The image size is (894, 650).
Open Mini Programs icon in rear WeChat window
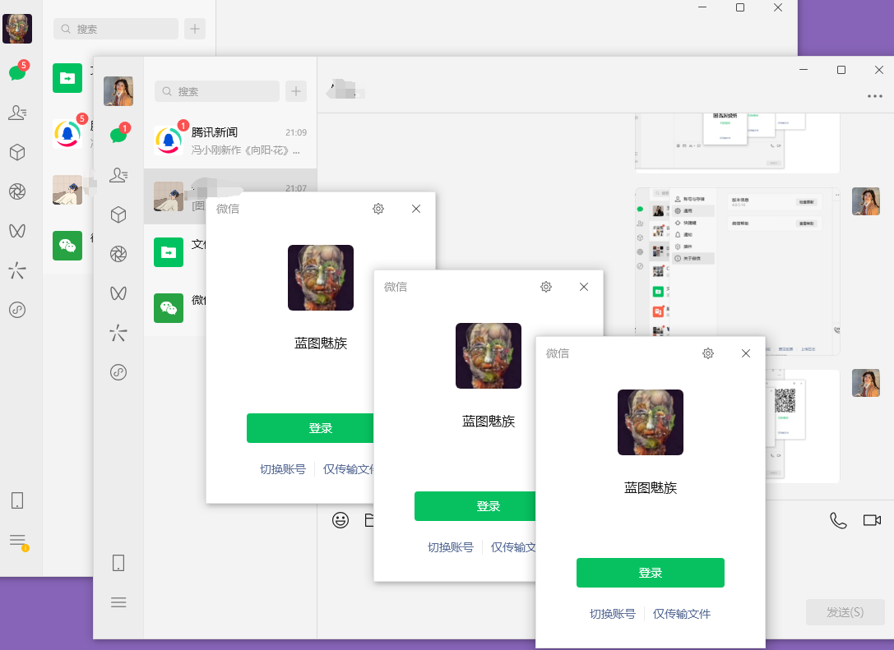[x=17, y=309]
